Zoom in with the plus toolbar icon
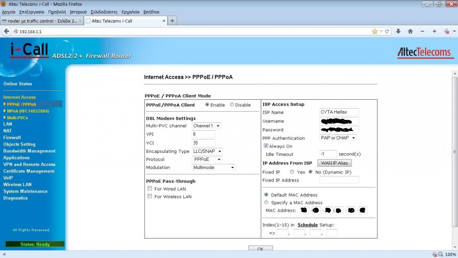This screenshot has width=458, height=258. tap(434, 31)
